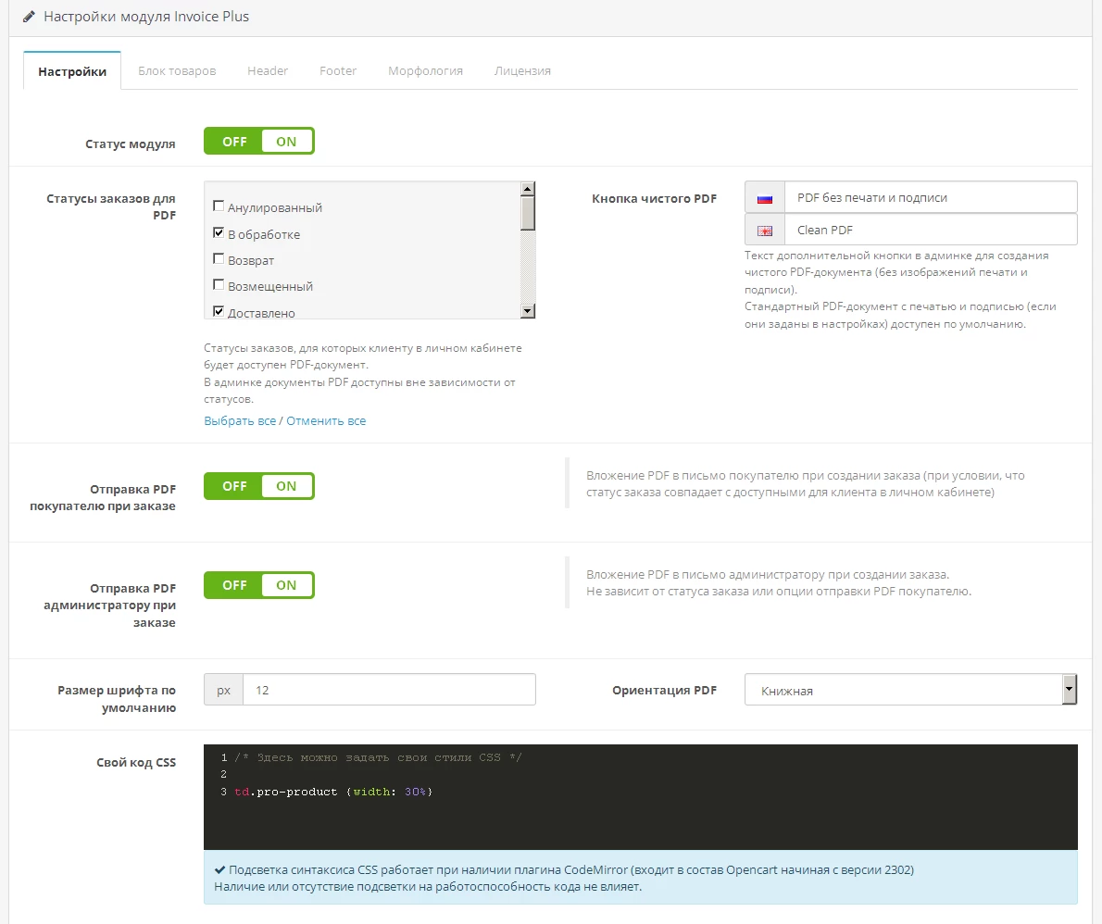Check the Возмещенный status checkbox
Screen dimensions: 1102x924
(219, 284)
